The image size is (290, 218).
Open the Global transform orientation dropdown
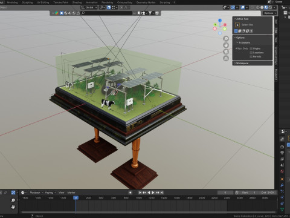pos(89,7)
